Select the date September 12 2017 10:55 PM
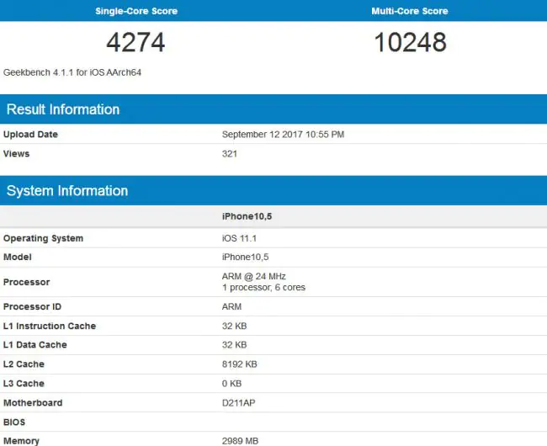This screenshot has height=446, width=547. click(283, 135)
